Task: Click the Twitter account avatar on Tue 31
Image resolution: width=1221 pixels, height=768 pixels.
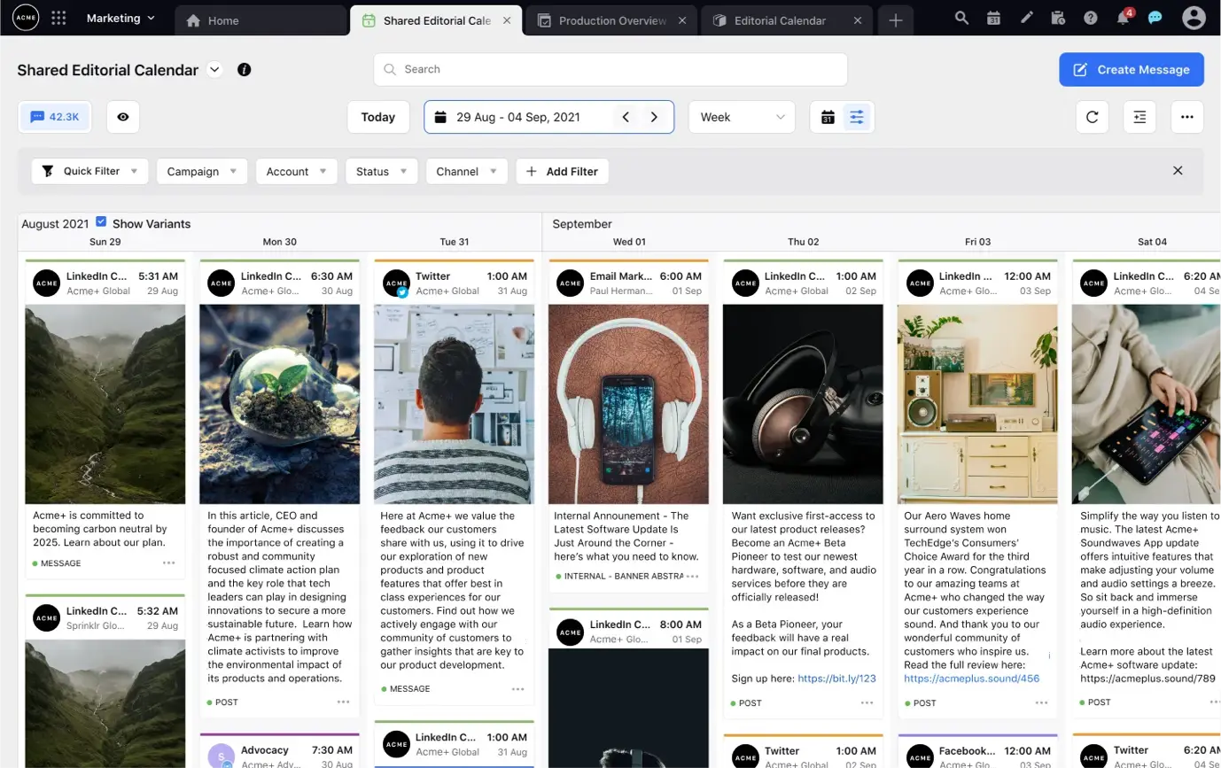Action: (396, 283)
